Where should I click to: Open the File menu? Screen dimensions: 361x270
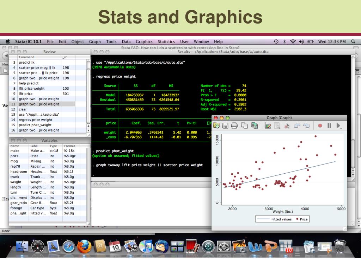click(50, 41)
